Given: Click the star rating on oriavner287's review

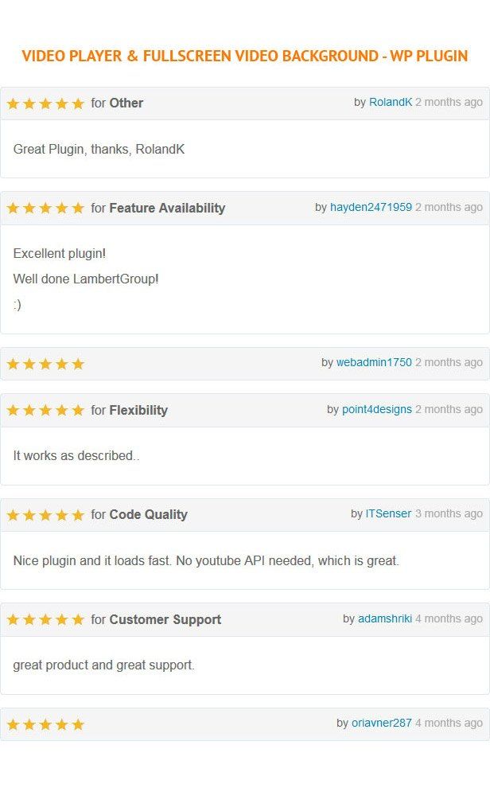Looking at the screenshot, I should (x=45, y=724).
